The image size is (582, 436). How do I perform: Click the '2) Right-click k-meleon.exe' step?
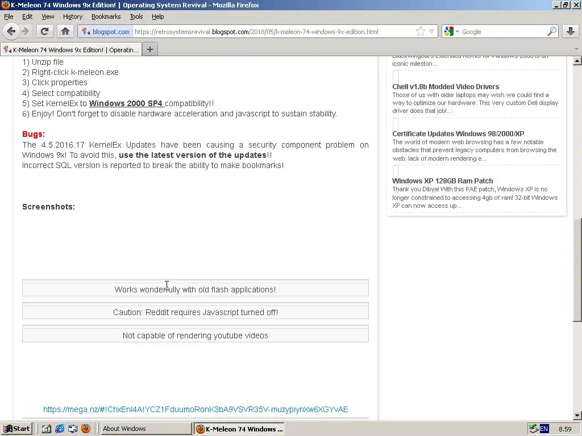(x=70, y=72)
